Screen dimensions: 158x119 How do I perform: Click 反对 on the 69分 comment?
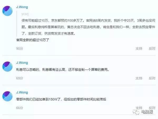click(x=152, y=78)
